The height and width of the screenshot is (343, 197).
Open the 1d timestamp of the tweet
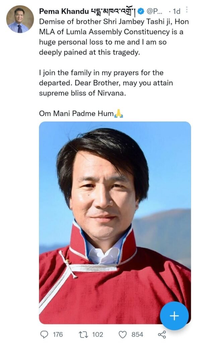pyautogui.click(x=177, y=12)
